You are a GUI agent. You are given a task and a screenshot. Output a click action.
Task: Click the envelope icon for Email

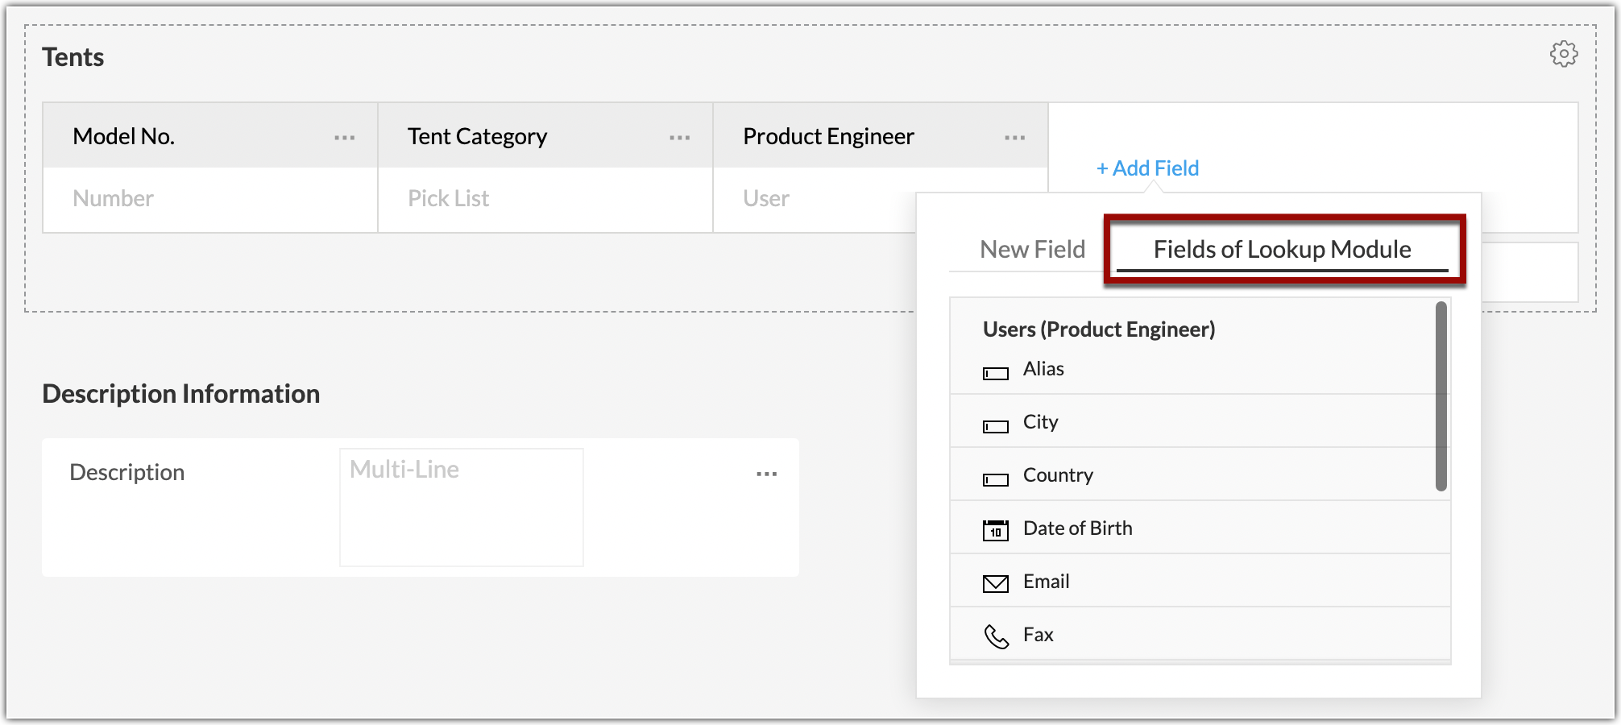pyautogui.click(x=995, y=583)
